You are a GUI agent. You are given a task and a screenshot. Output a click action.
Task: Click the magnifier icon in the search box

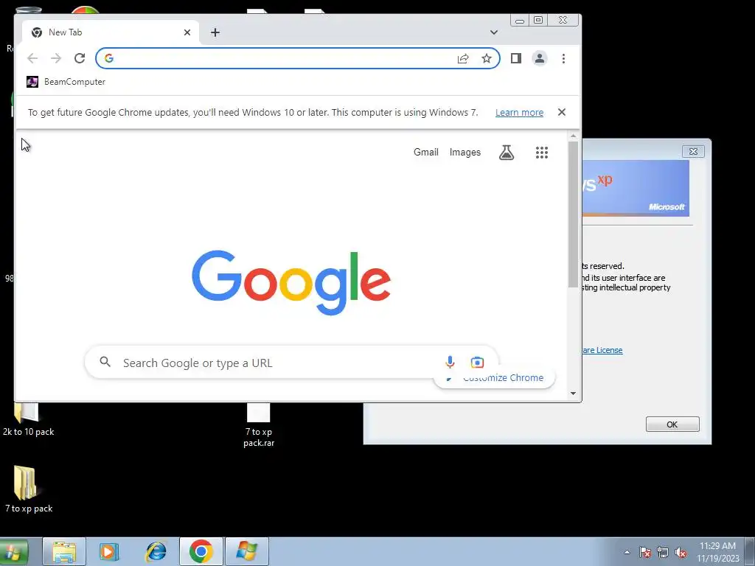pyautogui.click(x=105, y=362)
